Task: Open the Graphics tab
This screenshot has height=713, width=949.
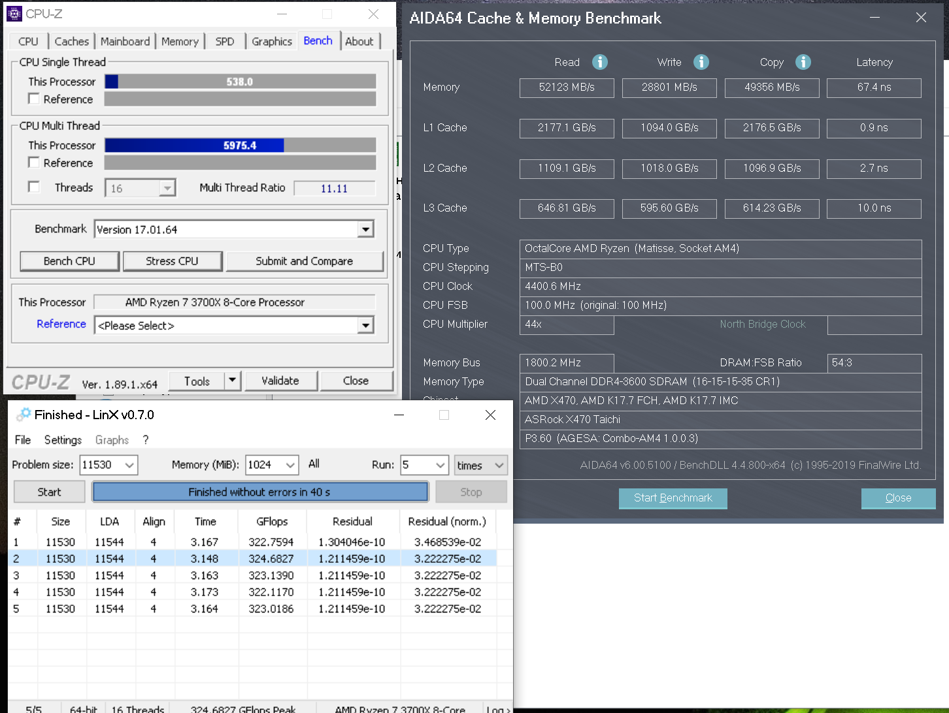Action: pyautogui.click(x=272, y=41)
